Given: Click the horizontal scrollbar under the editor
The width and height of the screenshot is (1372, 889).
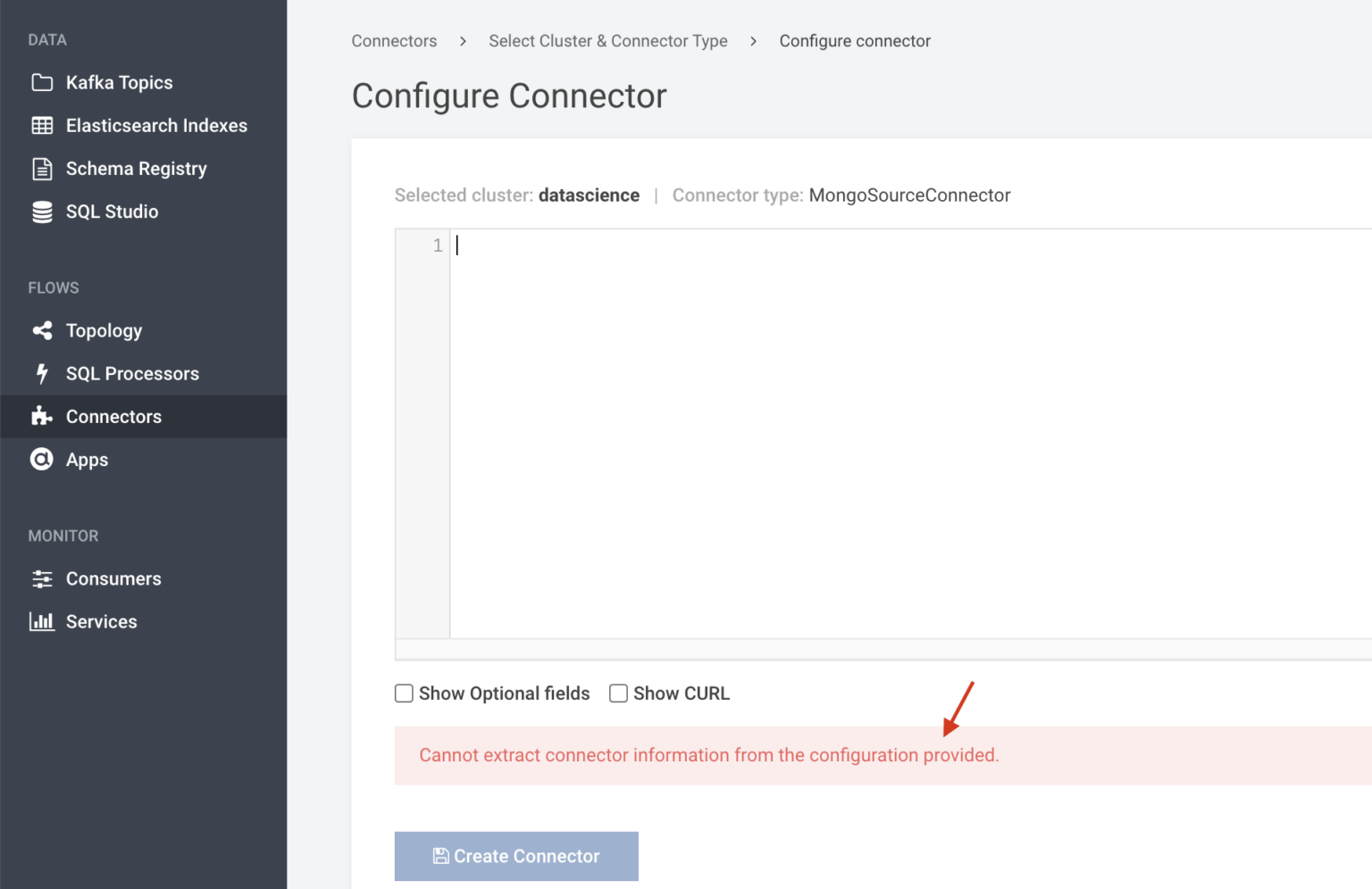Looking at the screenshot, I should (883, 649).
